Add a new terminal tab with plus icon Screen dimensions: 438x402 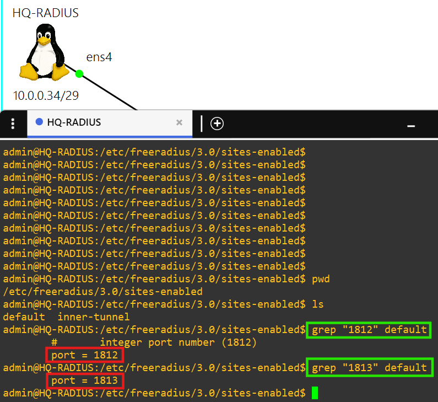tap(217, 124)
